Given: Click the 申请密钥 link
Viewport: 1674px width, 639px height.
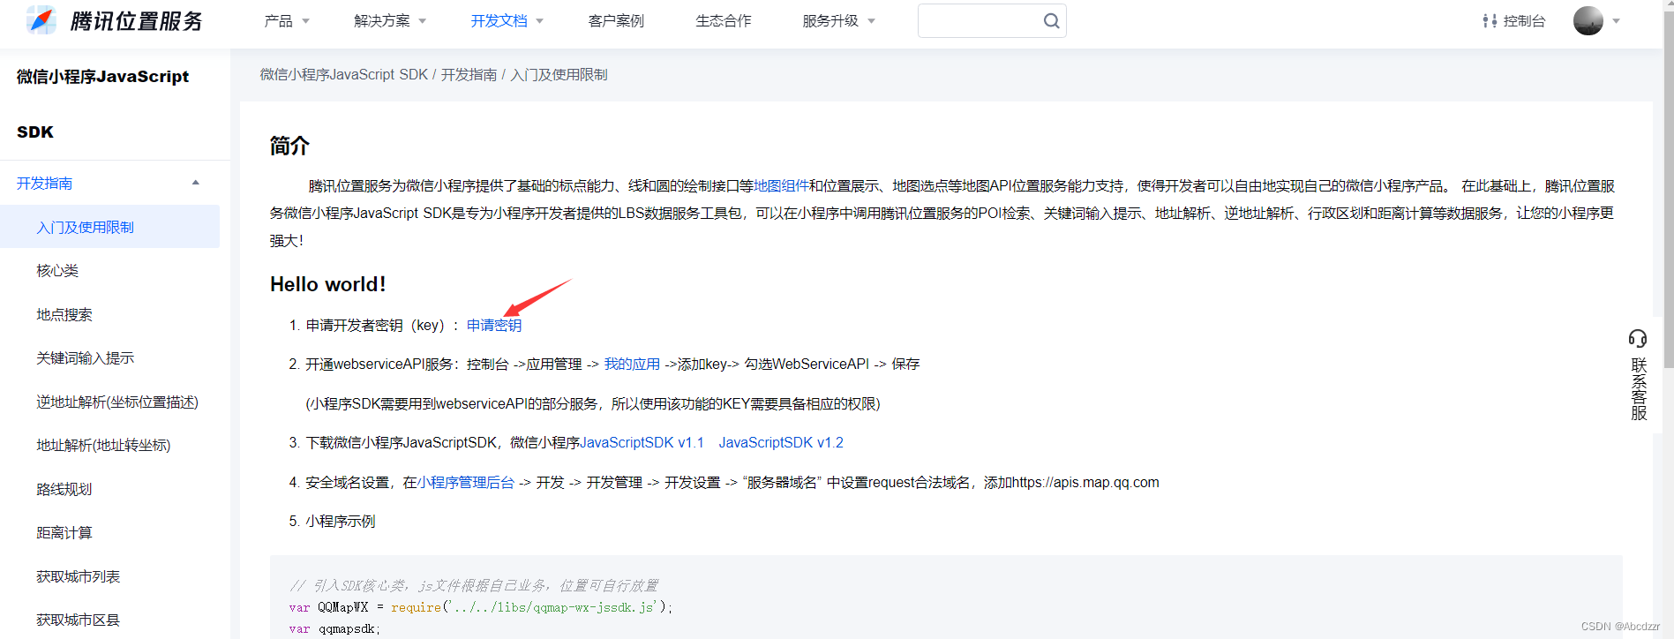Looking at the screenshot, I should point(494,326).
